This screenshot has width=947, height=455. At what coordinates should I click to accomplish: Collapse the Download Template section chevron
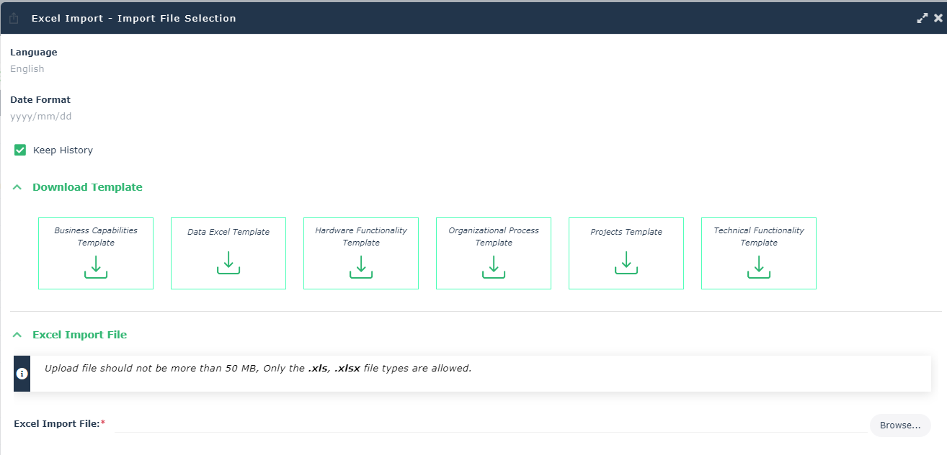(17, 187)
